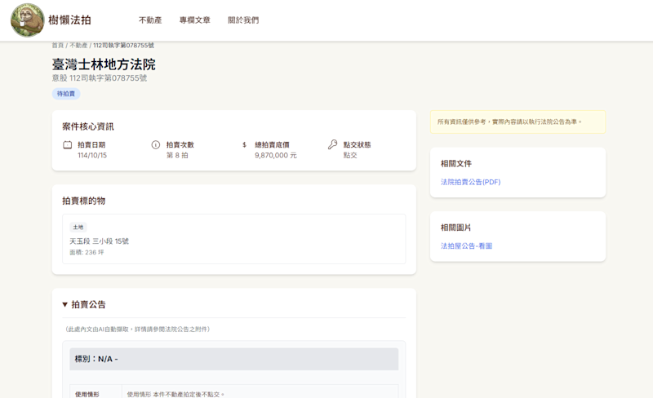Select the 天玉段 三小段 15號 text

pos(99,241)
